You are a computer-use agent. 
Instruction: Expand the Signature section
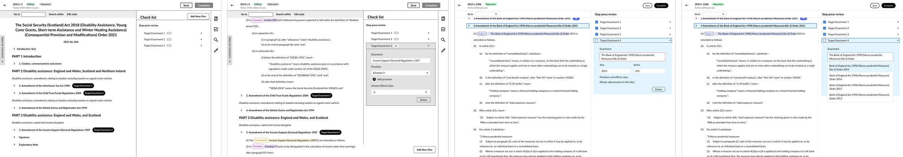click(x=14, y=138)
